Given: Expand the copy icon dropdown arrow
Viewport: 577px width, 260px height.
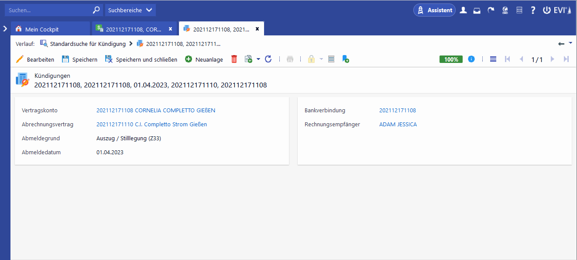Looking at the screenshot, I should (x=258, y=59).
